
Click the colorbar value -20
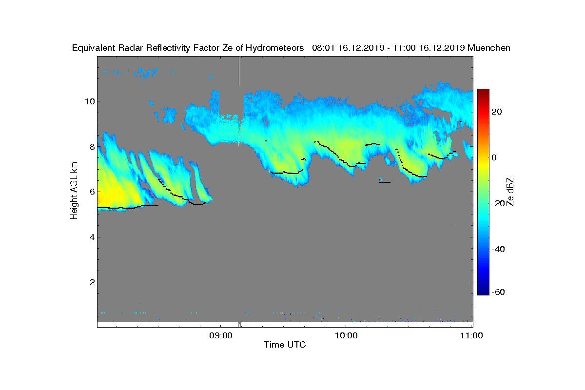pos(498,203)
